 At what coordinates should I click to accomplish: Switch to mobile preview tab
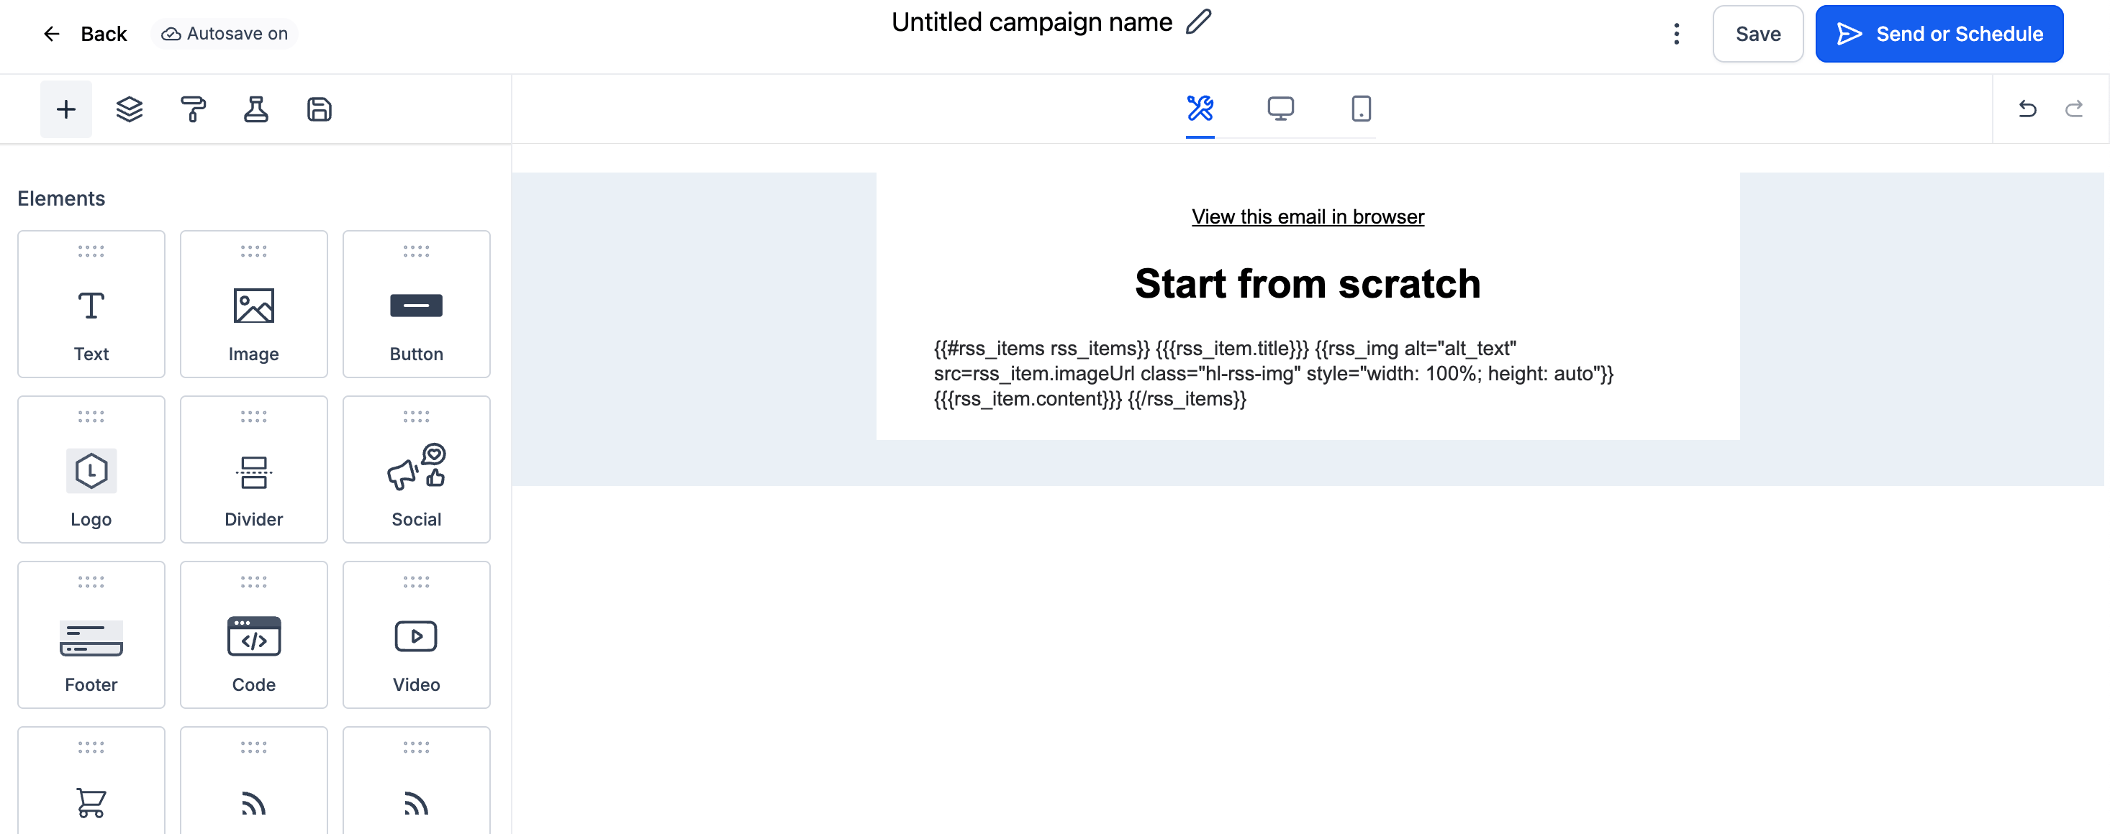1361,108
